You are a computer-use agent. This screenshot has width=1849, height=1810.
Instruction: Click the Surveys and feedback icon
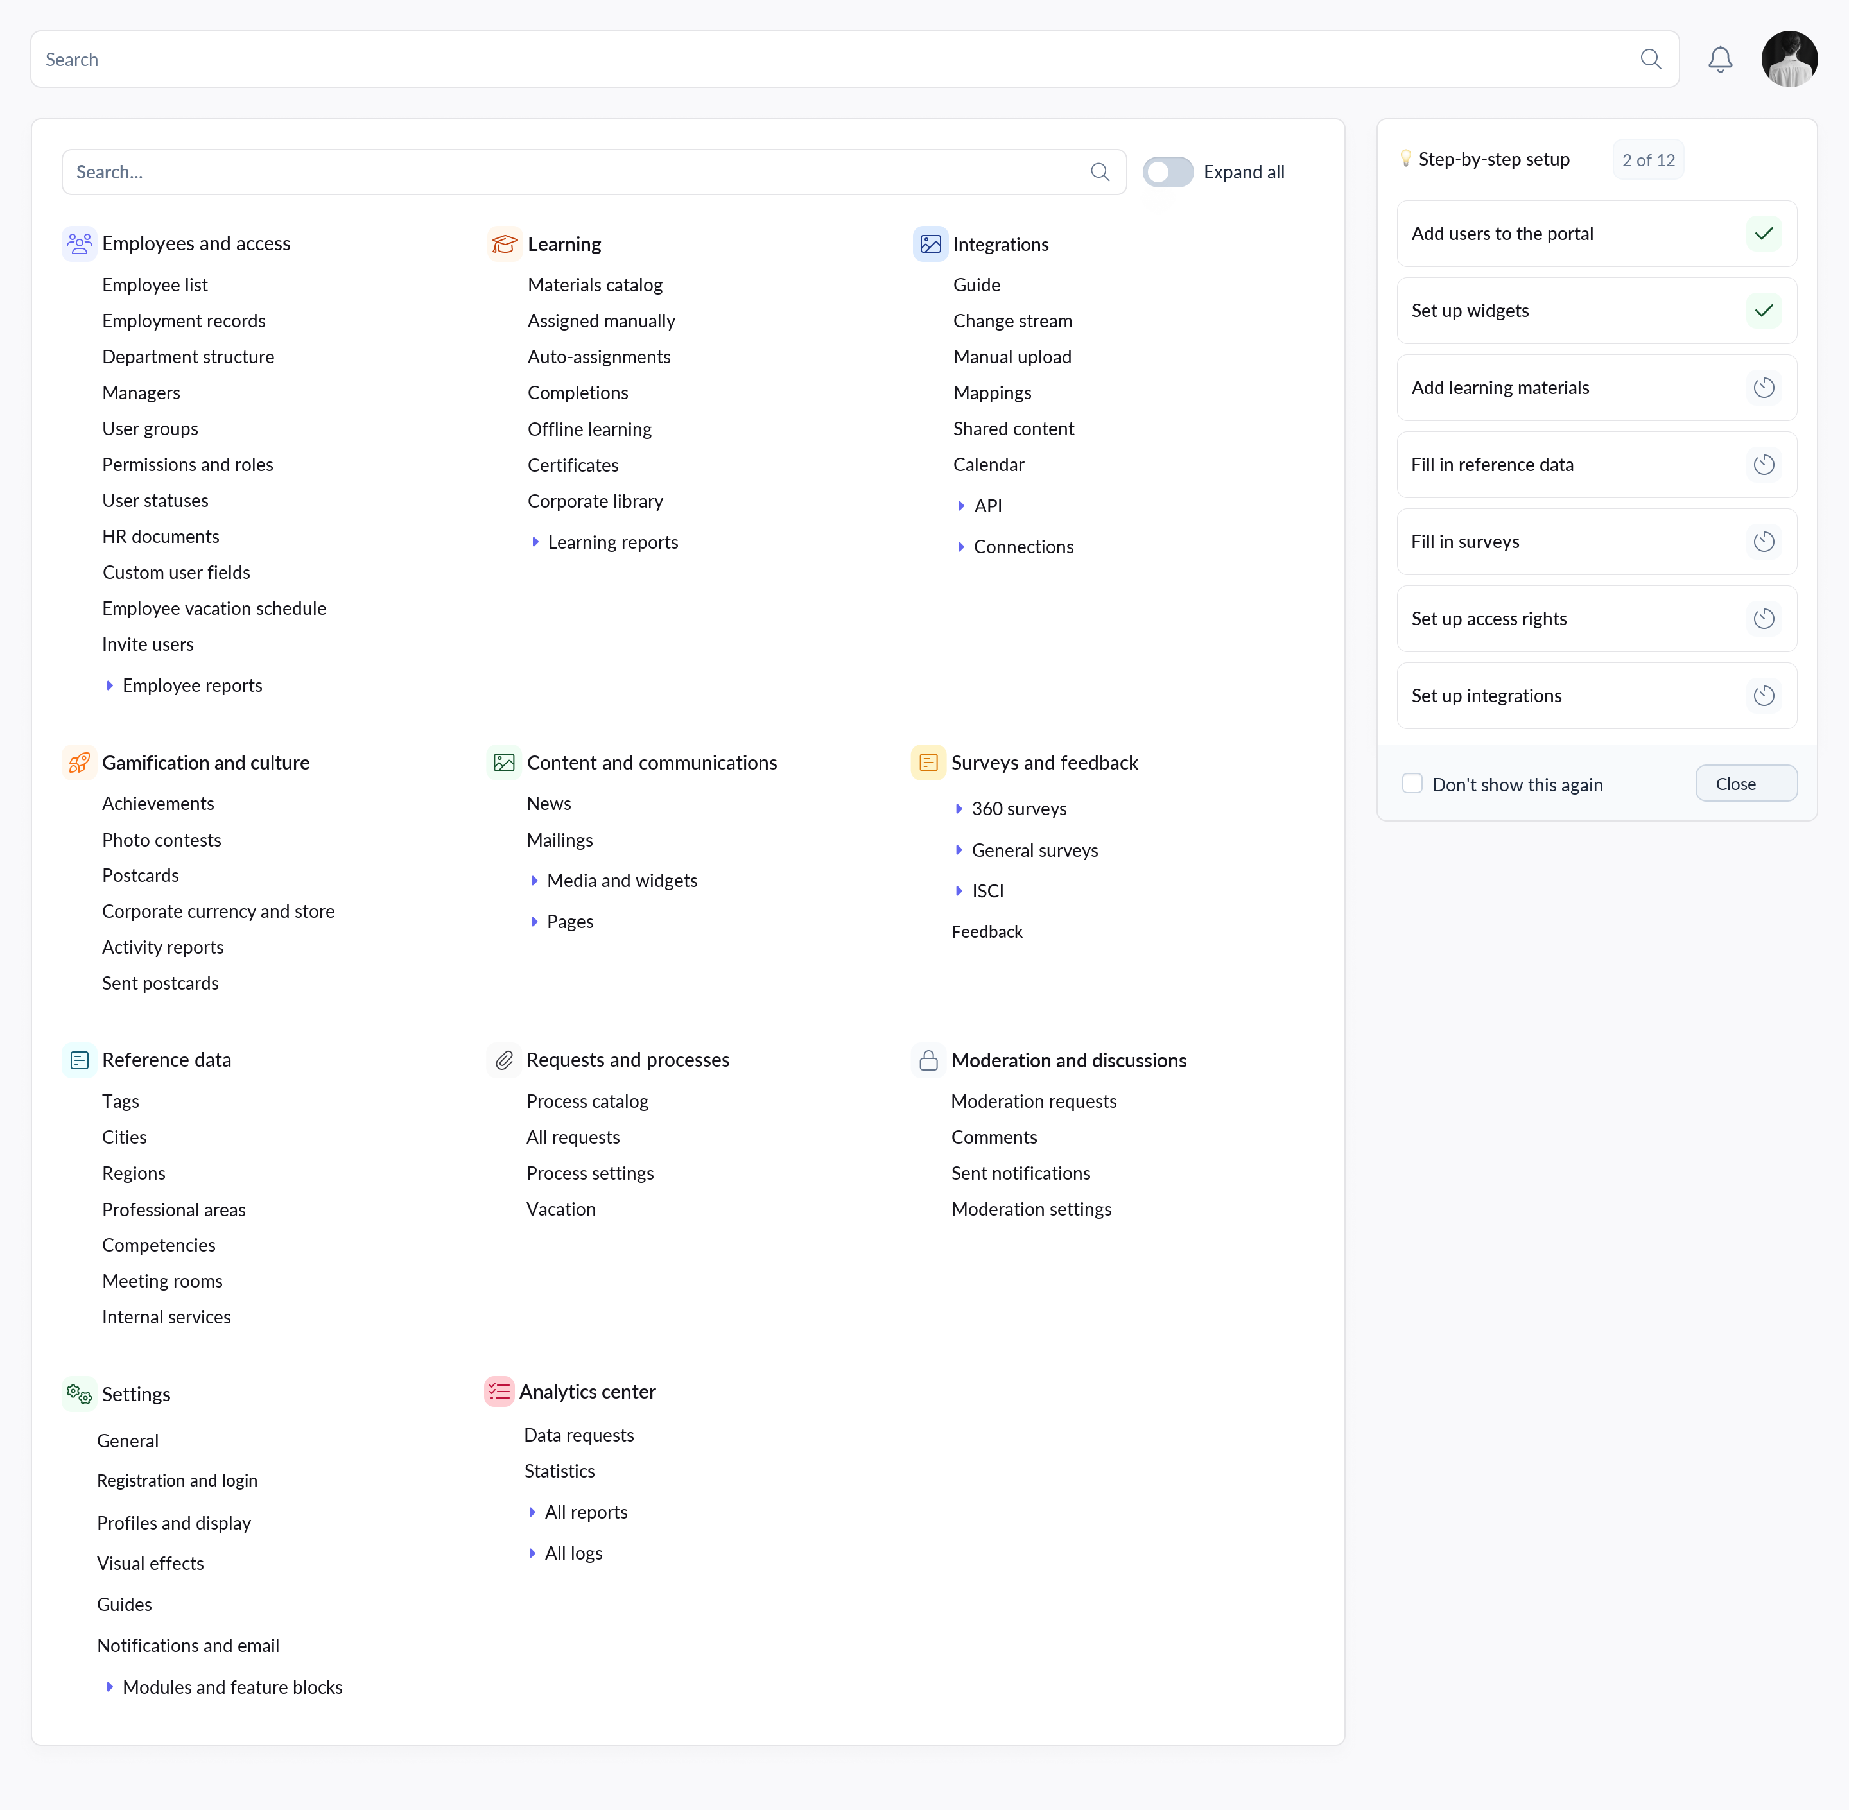(x=928, y=763)
